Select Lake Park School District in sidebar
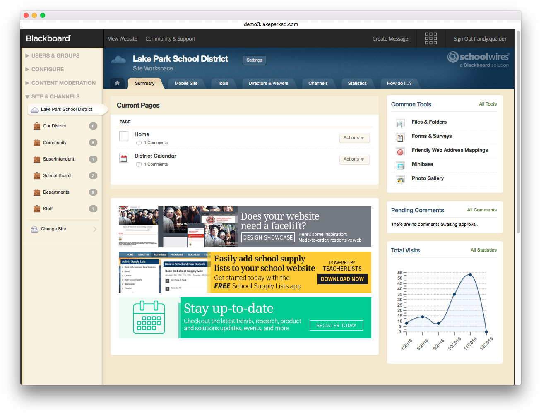Screen dimensions: 541x415 [68, 110]
